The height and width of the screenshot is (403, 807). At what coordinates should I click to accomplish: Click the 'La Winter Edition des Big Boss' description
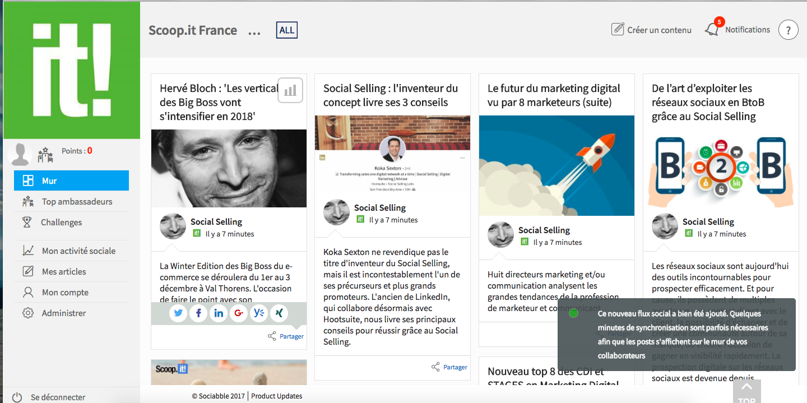point(226,282)
